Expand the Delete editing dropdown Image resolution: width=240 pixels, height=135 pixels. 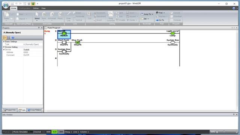[132, 20]
